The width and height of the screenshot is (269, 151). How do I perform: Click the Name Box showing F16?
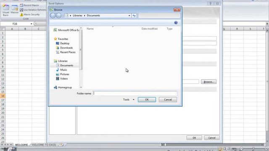[x=15, y=24]
